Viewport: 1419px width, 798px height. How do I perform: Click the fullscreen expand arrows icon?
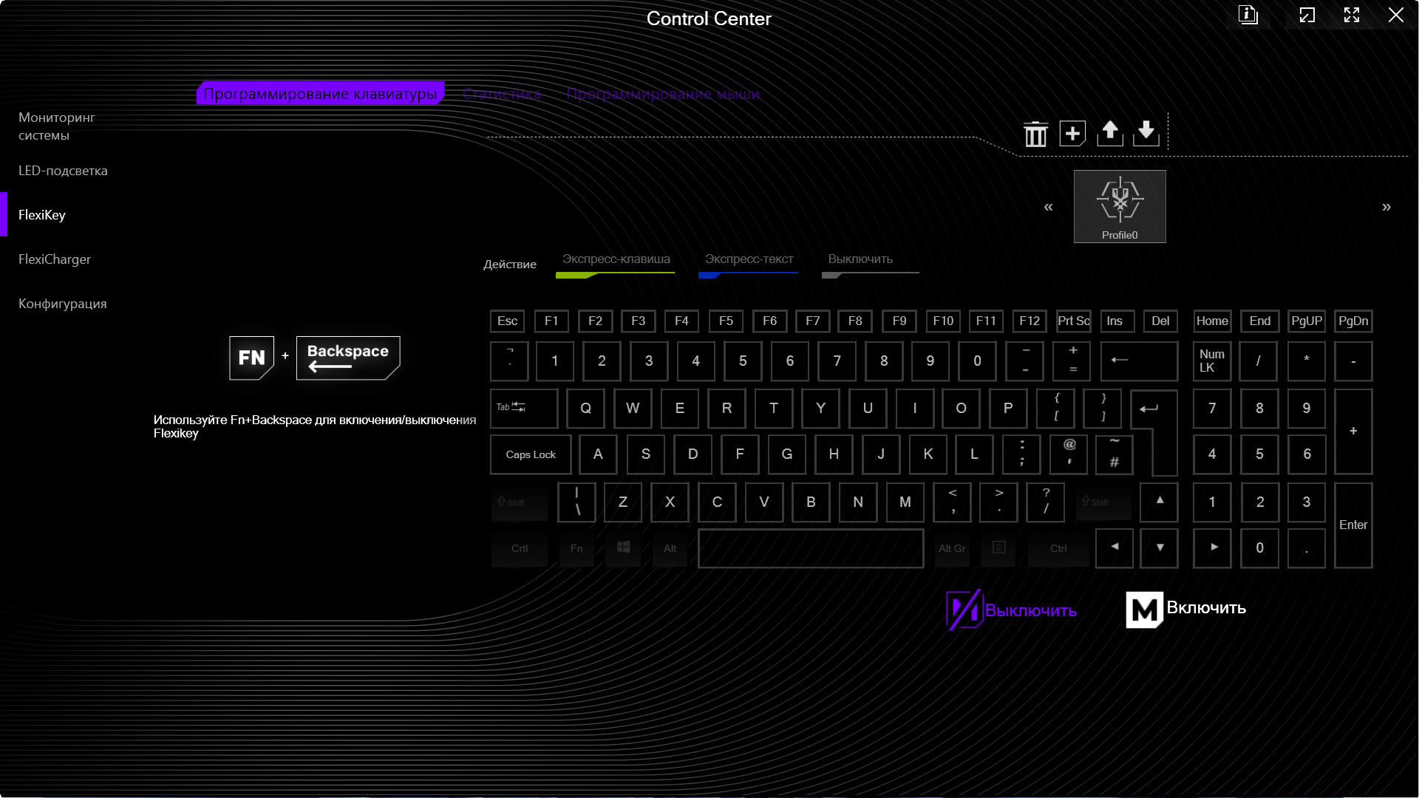coord(1352,15)
